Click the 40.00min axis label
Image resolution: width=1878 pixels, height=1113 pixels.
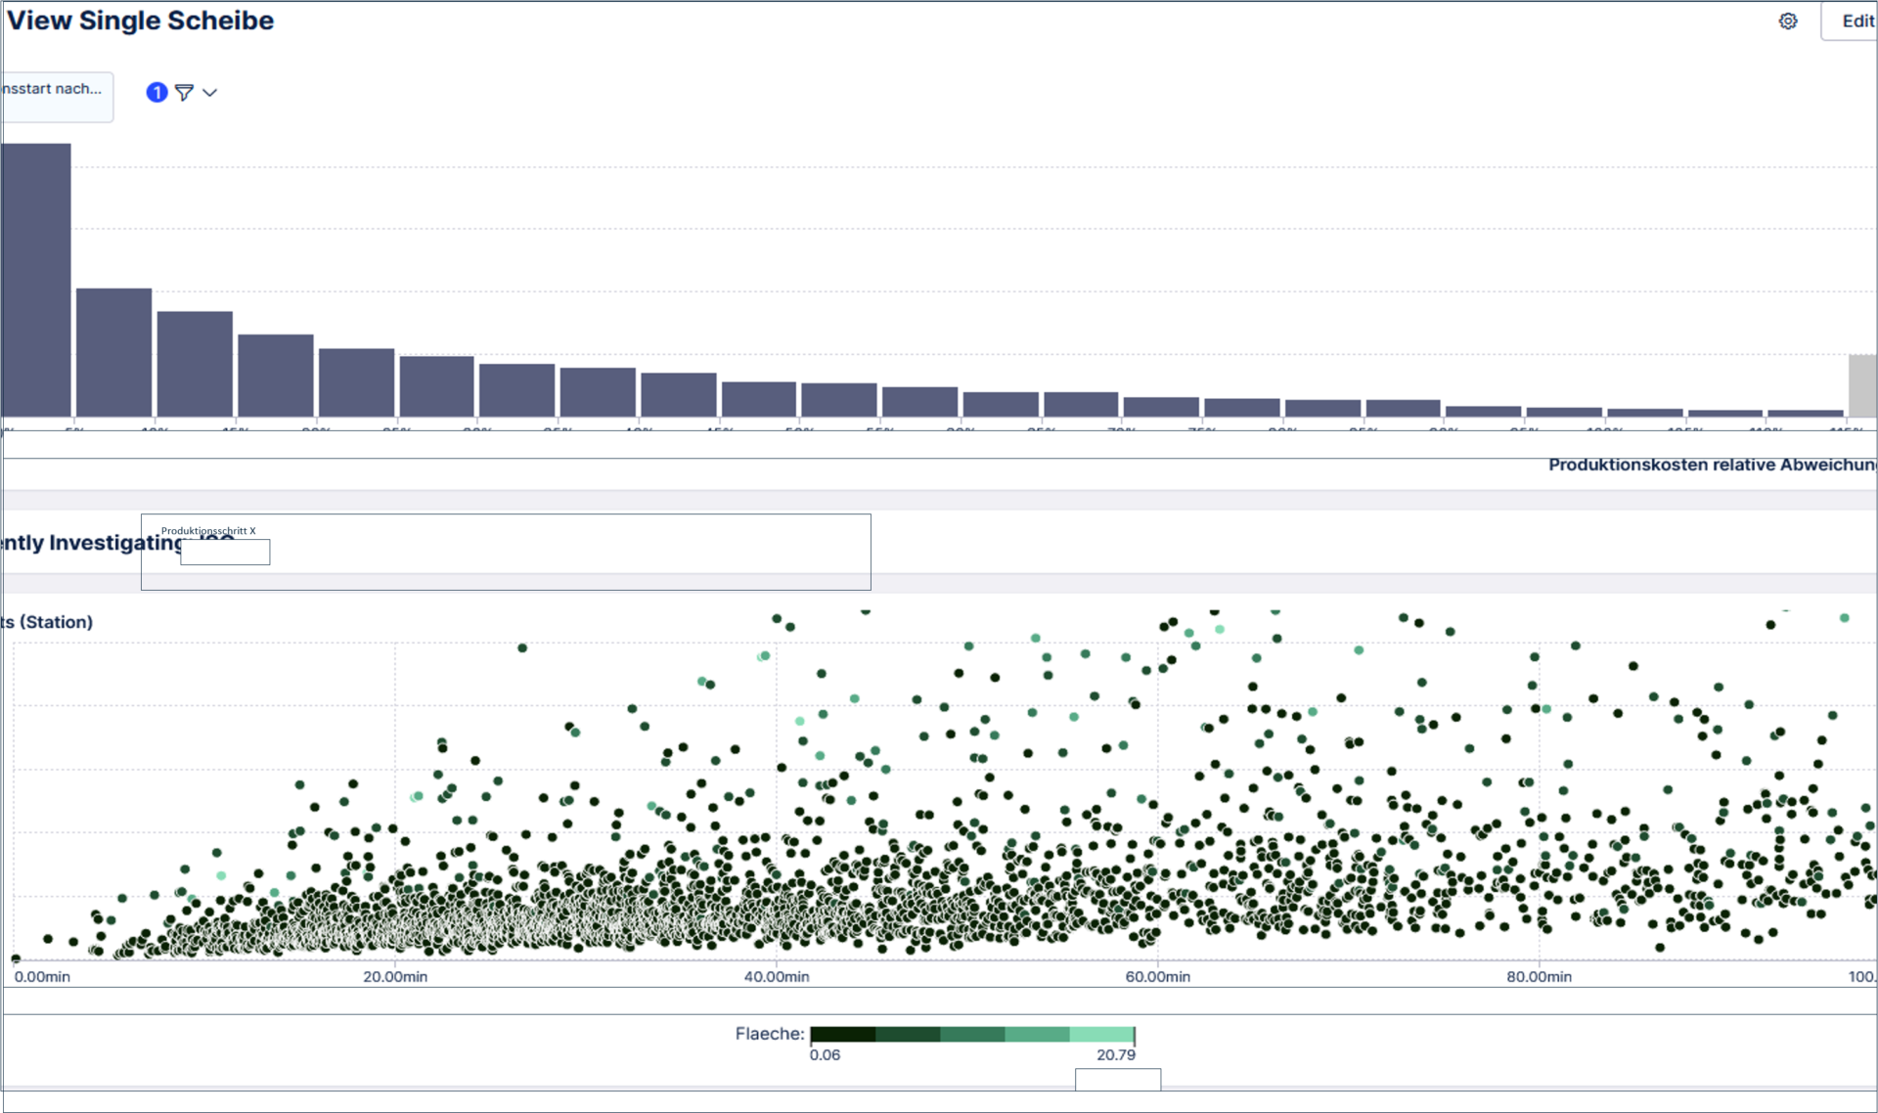point(777,976)
